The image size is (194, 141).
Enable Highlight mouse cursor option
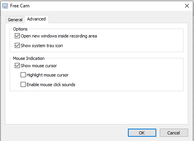(x=23, y=75)
